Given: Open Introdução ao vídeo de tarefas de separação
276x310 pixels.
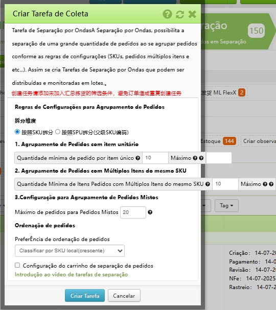Looking at the screenshot, I should click(72, 275).
